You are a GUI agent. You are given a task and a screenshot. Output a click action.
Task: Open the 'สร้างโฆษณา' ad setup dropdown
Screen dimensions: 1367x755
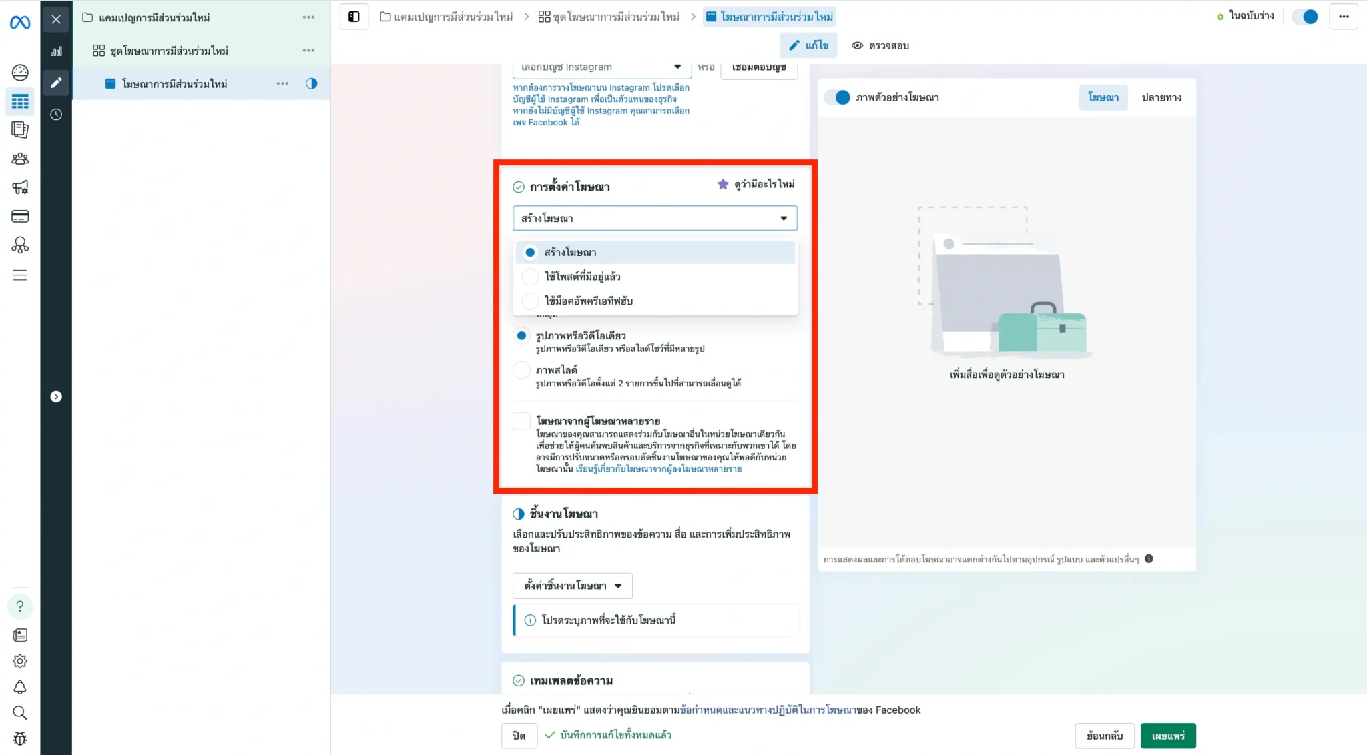pos(654,218)
